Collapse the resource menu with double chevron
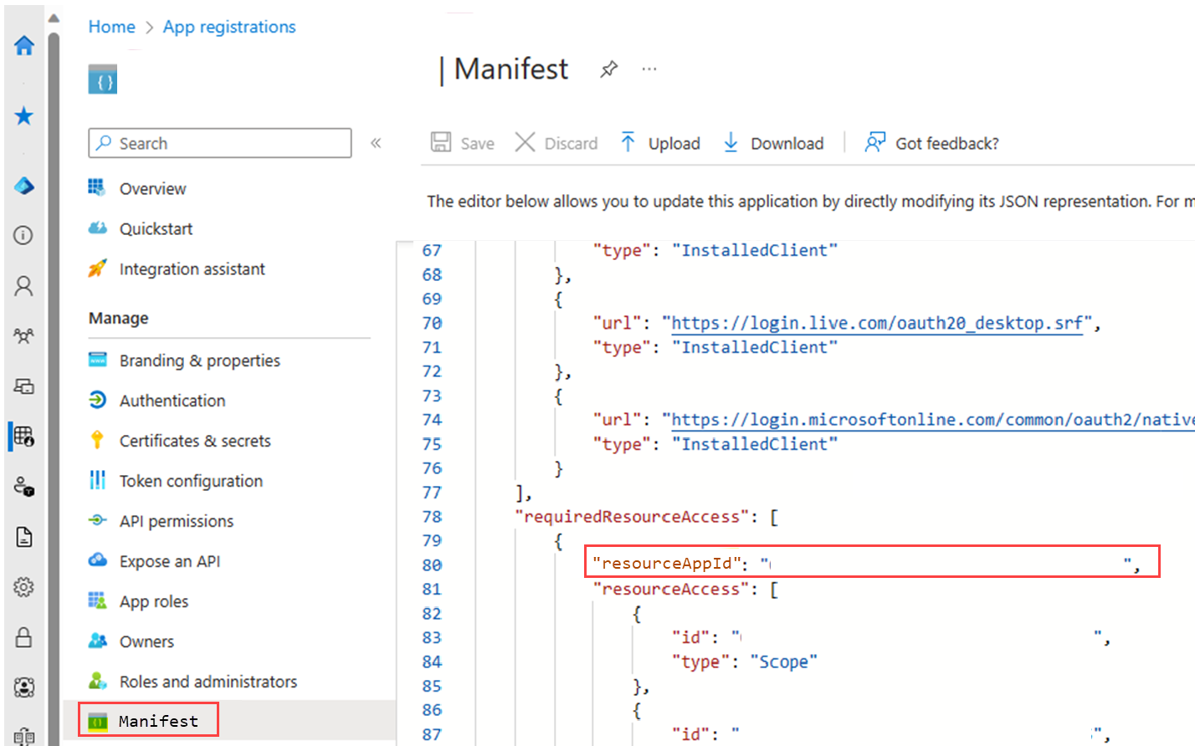 click(x=376, y=143)
